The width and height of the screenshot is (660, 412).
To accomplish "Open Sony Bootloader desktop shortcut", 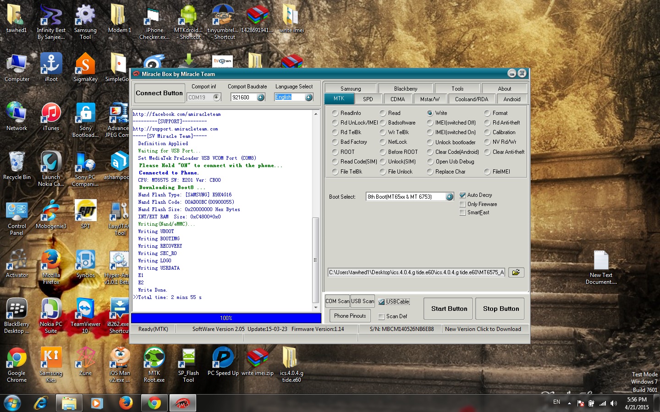I will click(x=85, y=120).
